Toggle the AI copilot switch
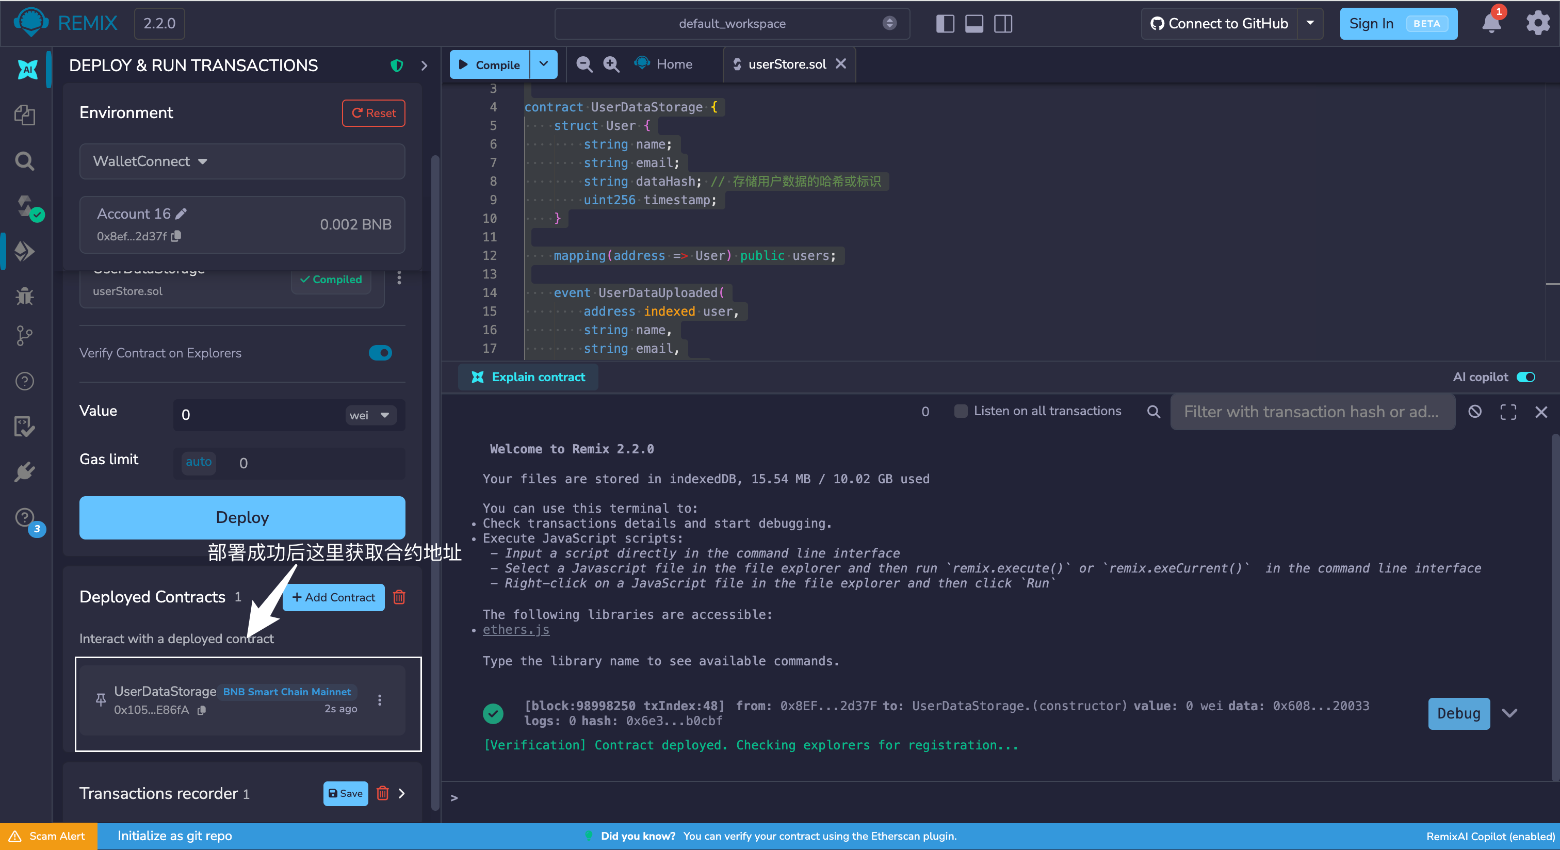The image size is (1560, 850). coord(1525,377)
